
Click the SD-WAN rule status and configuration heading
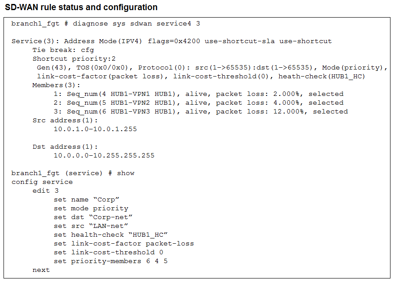tap(81, 7)
